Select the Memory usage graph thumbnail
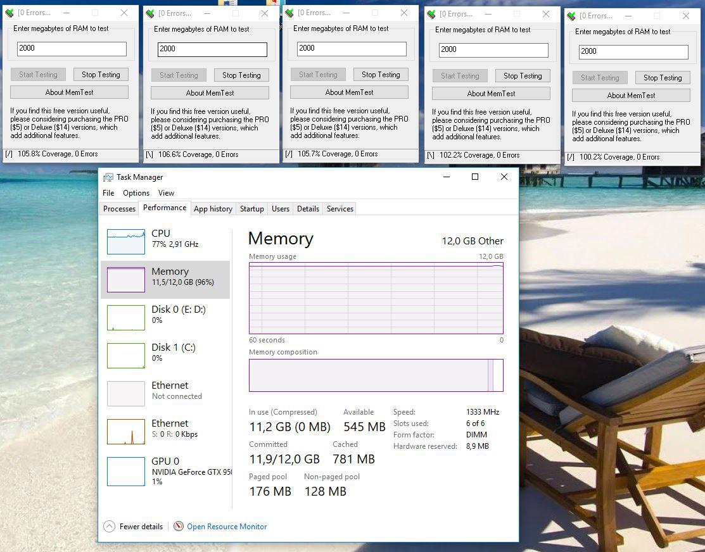This screenshot has width=705, height=552. pyautogui.click(x=126, y=279)
